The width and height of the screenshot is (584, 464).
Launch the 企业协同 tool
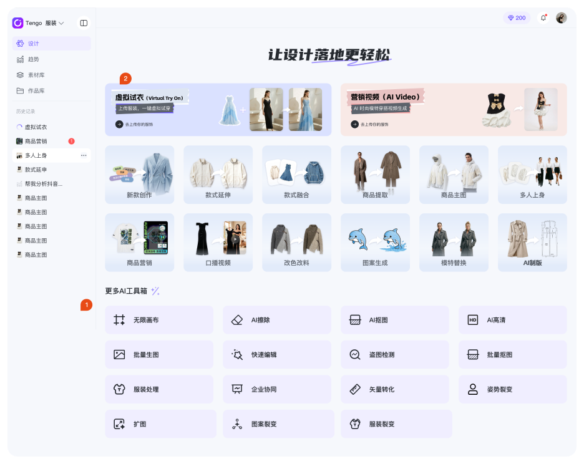[277, 389]
